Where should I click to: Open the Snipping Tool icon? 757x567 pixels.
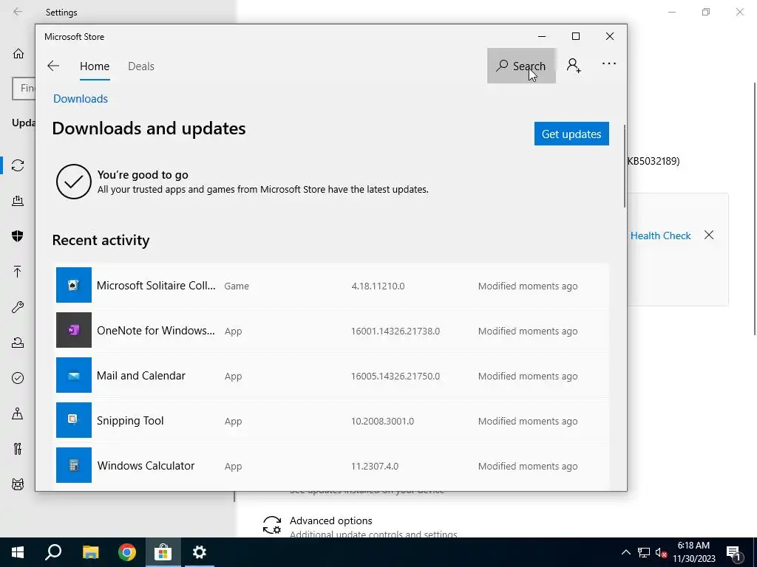[74, 420]
